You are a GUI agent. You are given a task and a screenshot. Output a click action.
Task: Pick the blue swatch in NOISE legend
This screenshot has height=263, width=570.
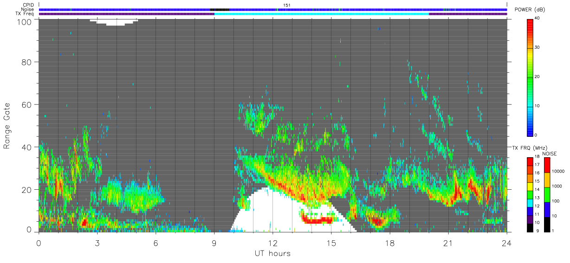pyautogui.click(x=547, y=210)
